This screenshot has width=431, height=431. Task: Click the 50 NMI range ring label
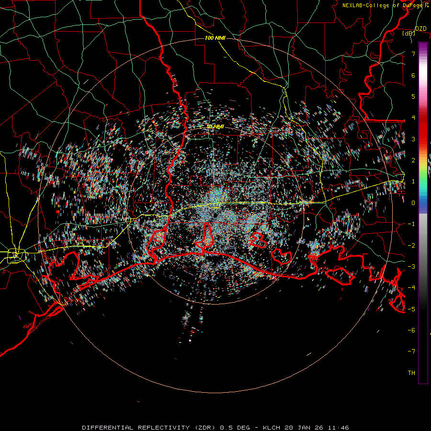pos(215,127)
